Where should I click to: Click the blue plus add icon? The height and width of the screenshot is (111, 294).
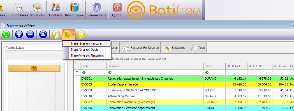[x=19, y=34]
